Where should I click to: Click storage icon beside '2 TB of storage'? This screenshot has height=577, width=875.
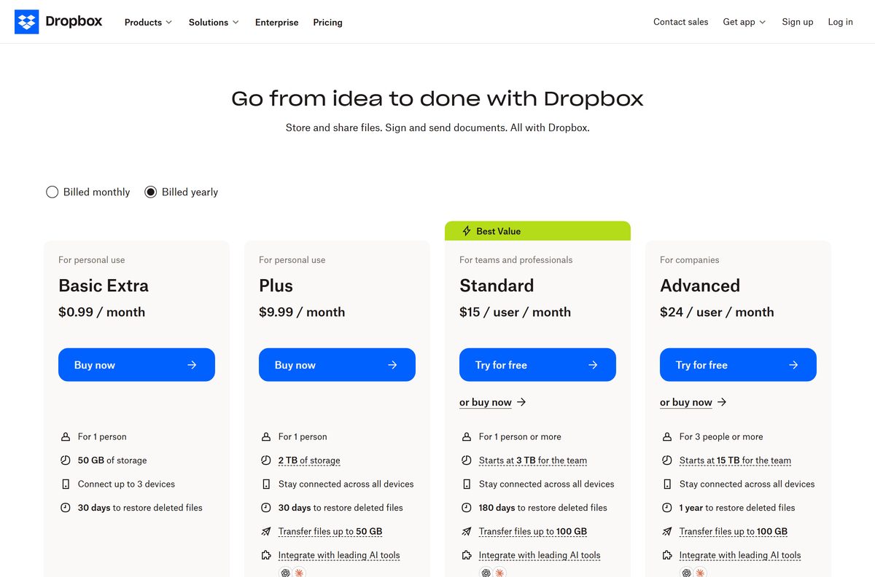[x=266, y=460]
